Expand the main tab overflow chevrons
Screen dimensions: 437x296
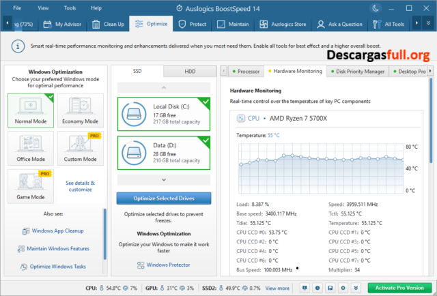tap(428, 23)
